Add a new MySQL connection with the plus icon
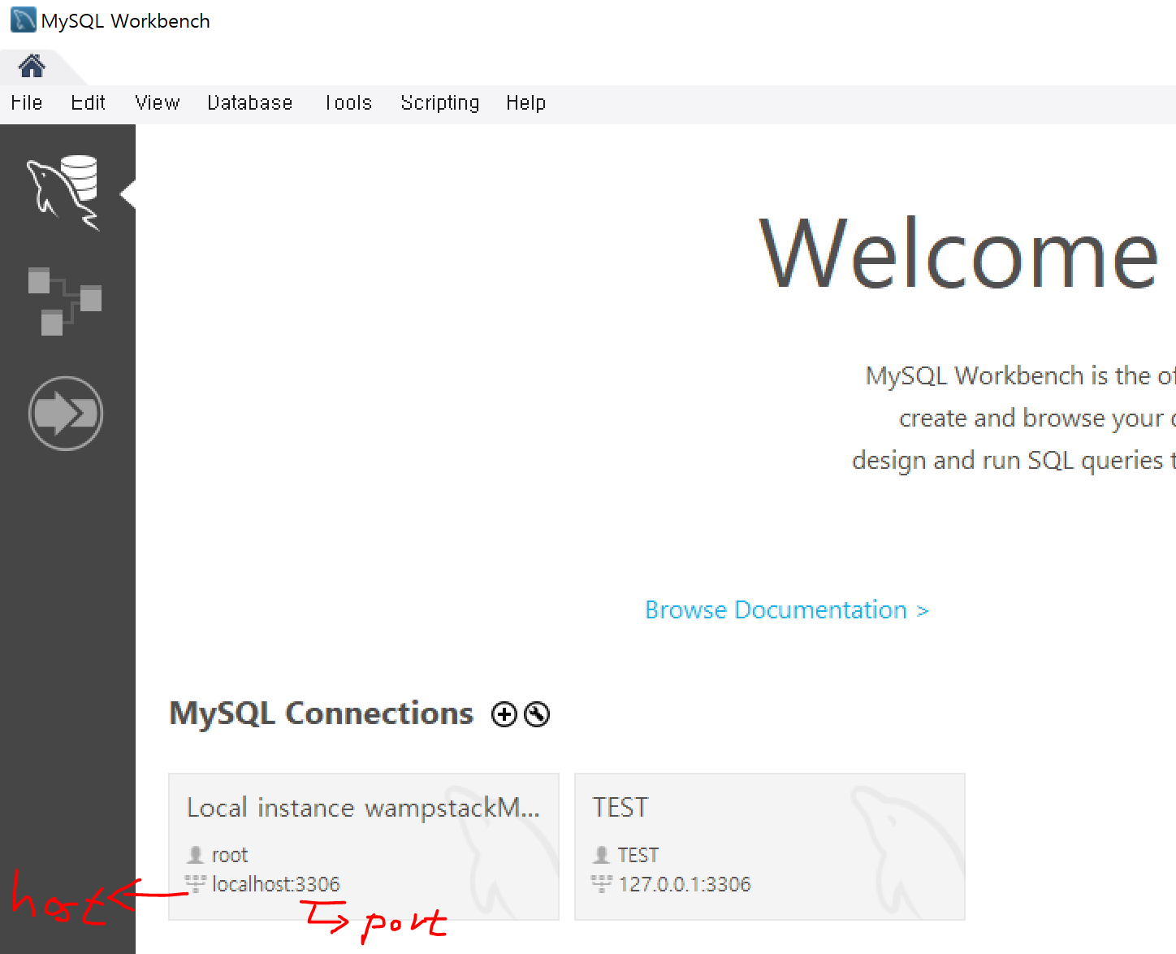1176x954 pixels. tap(504, 714)
